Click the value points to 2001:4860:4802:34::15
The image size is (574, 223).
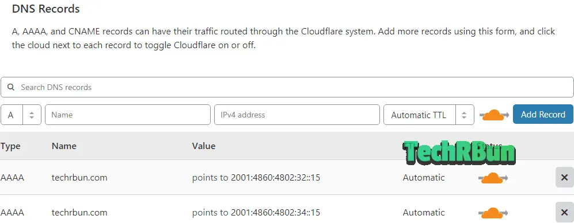256,213
